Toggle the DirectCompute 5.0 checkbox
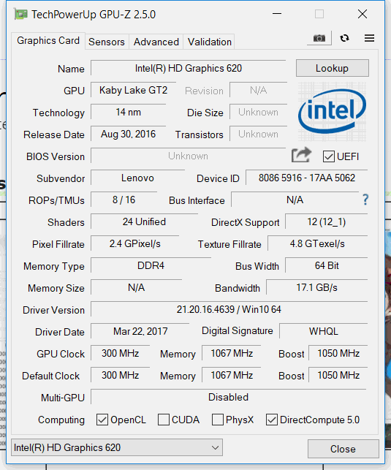 pyautogui.click(x=271, y=420)
